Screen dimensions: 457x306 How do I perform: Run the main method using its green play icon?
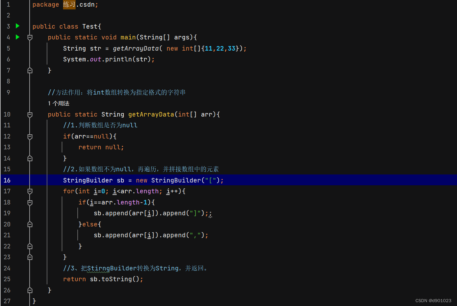point(17,37)
